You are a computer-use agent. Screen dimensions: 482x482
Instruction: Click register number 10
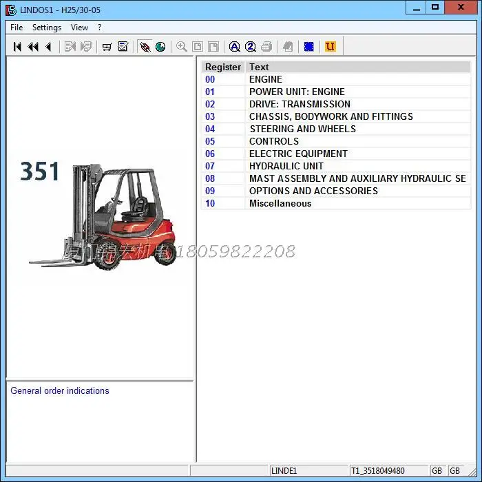coord(210,204)
